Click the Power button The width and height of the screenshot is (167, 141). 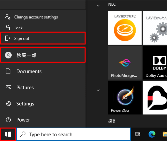43,120
